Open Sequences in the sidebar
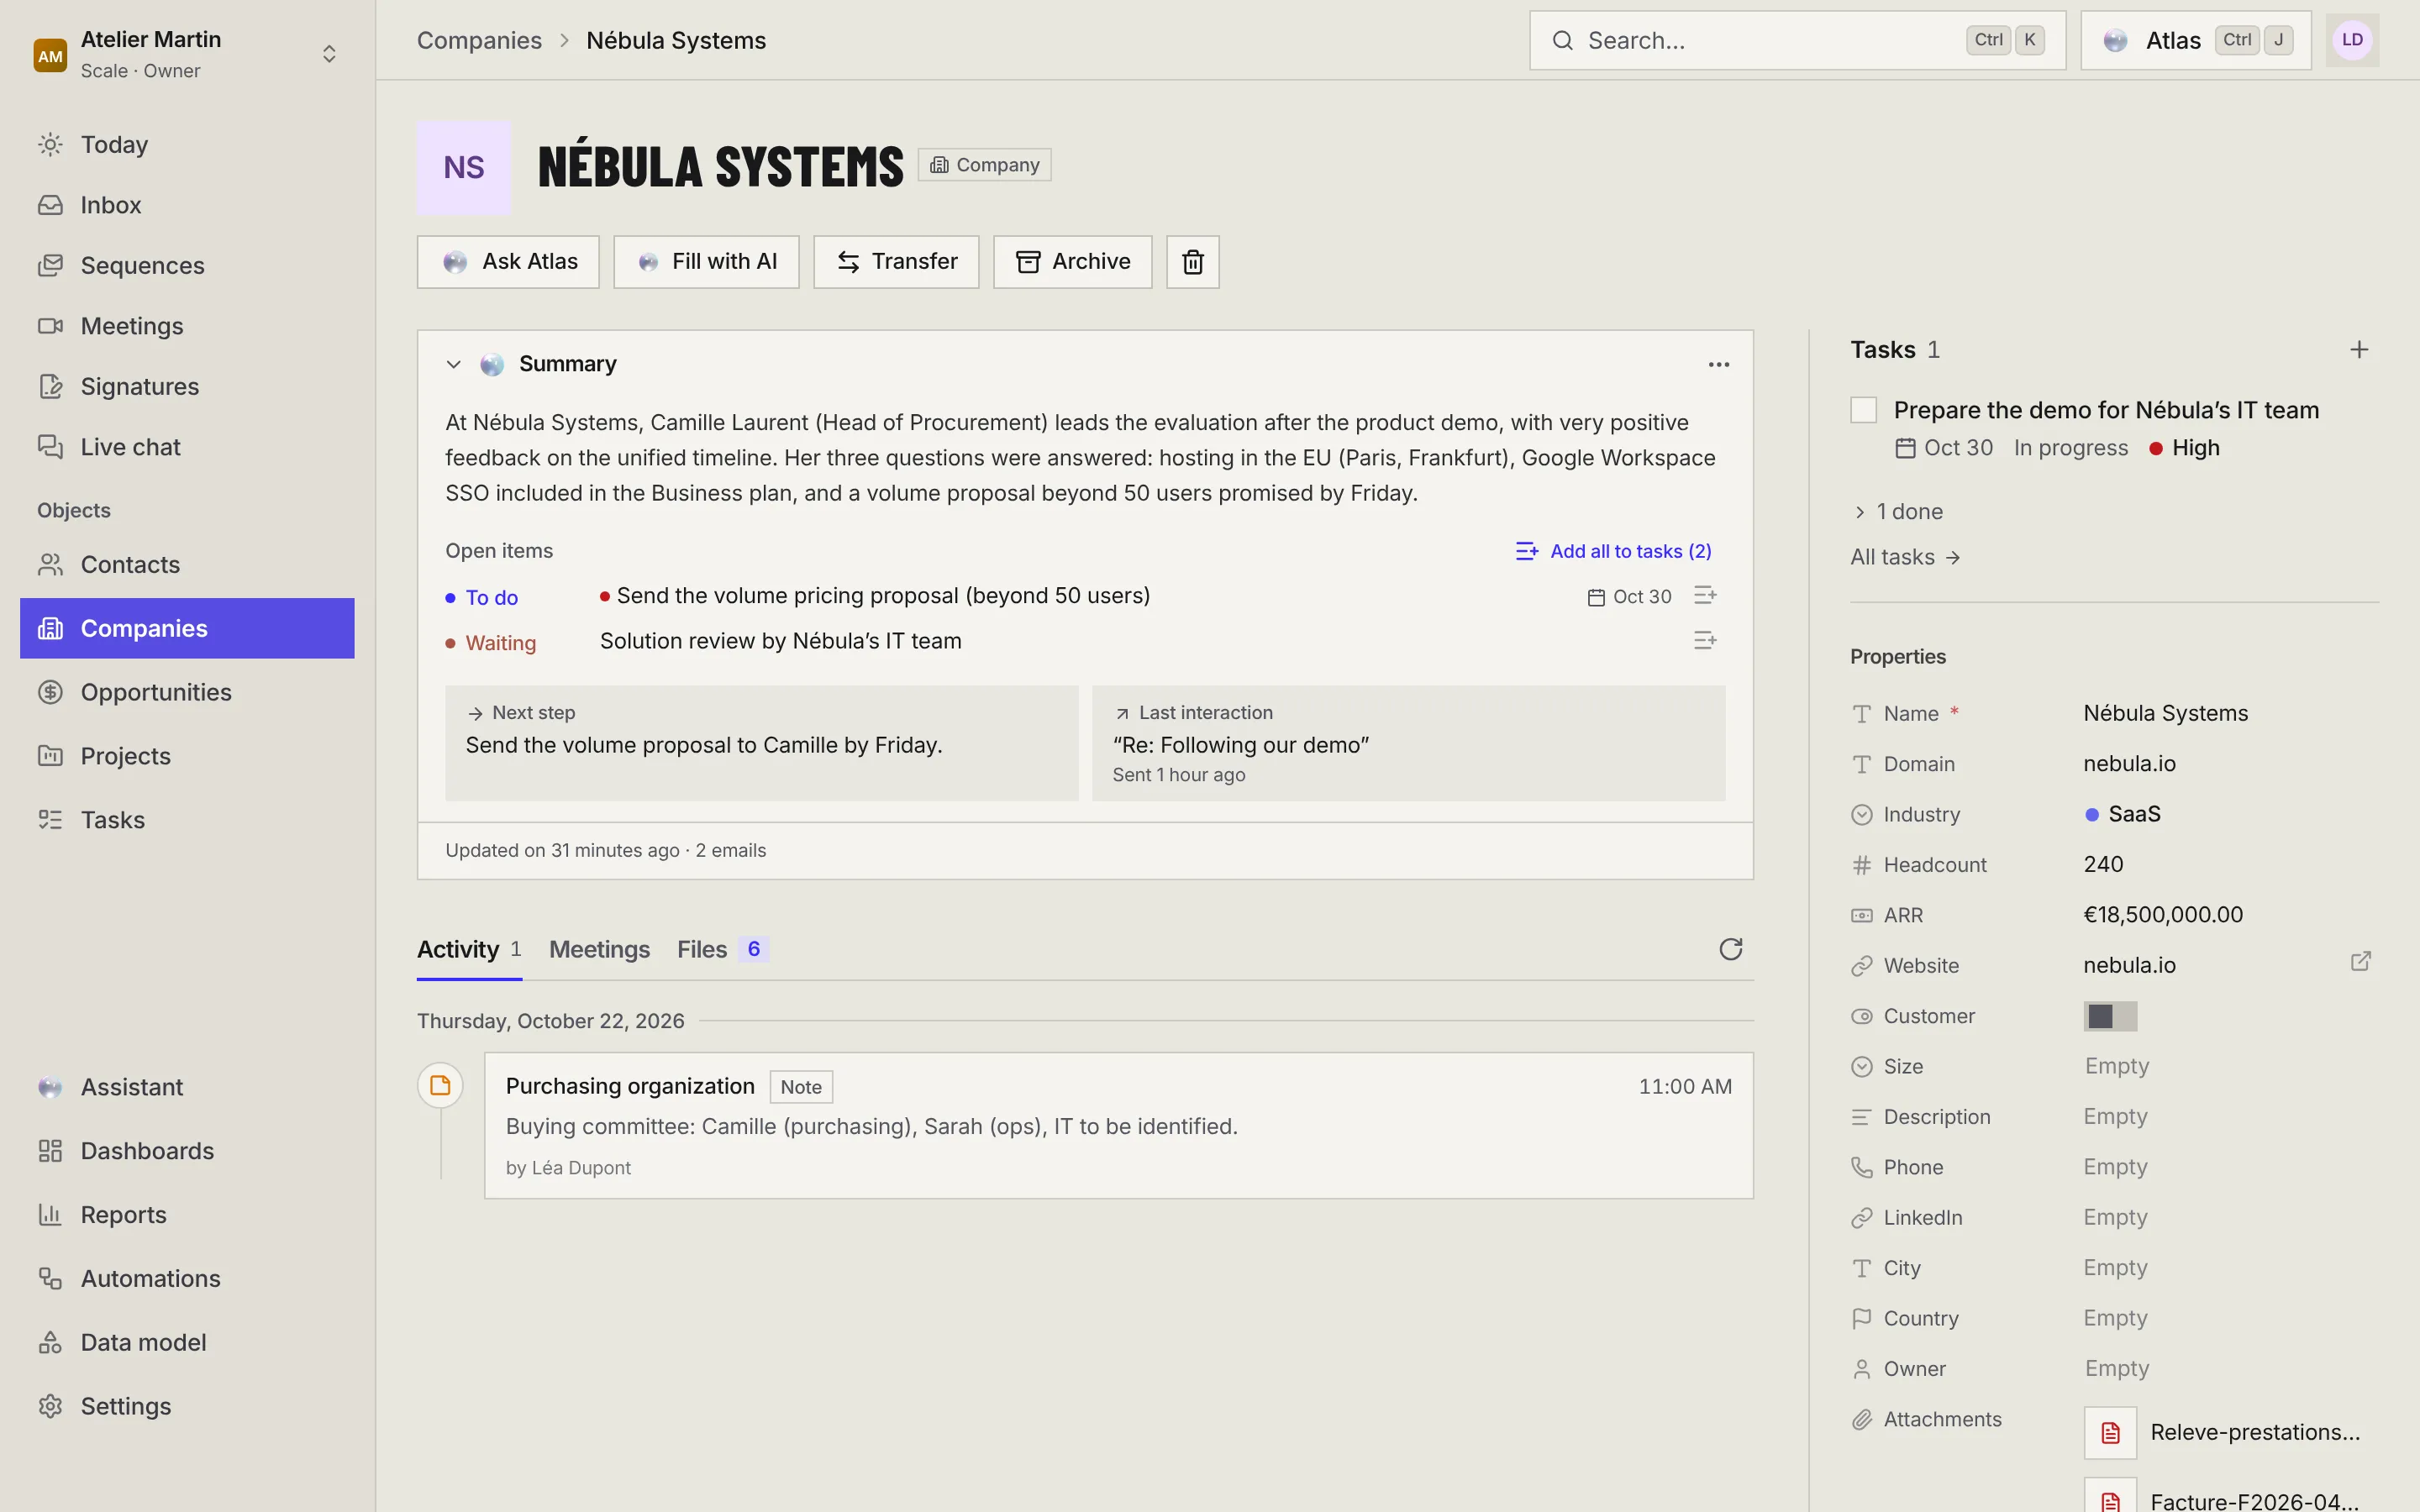Viewport: 2420px width, 1512px height. pos(187,265)
